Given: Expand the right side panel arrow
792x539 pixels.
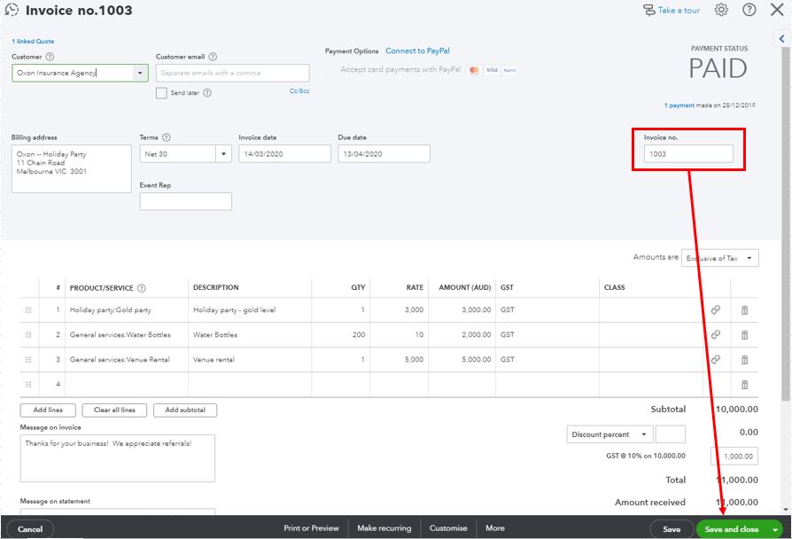Looking at the screenshot, I should (782, 40).
